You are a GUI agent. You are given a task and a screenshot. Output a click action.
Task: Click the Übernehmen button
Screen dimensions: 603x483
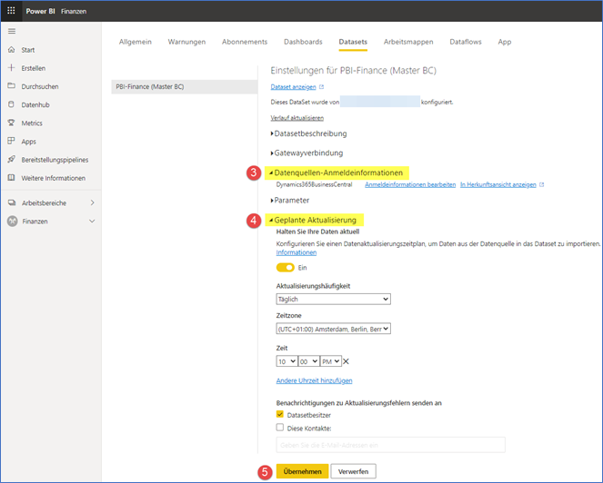[303, 472]
